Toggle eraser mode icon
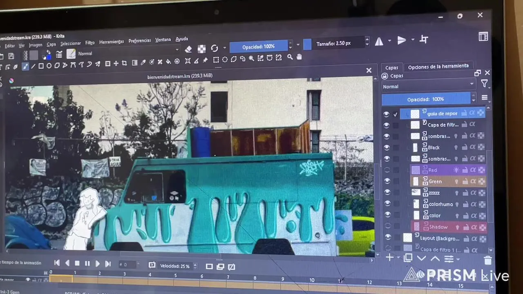Image resolution: width=523 pixels, height=294 pixels. 188,49
